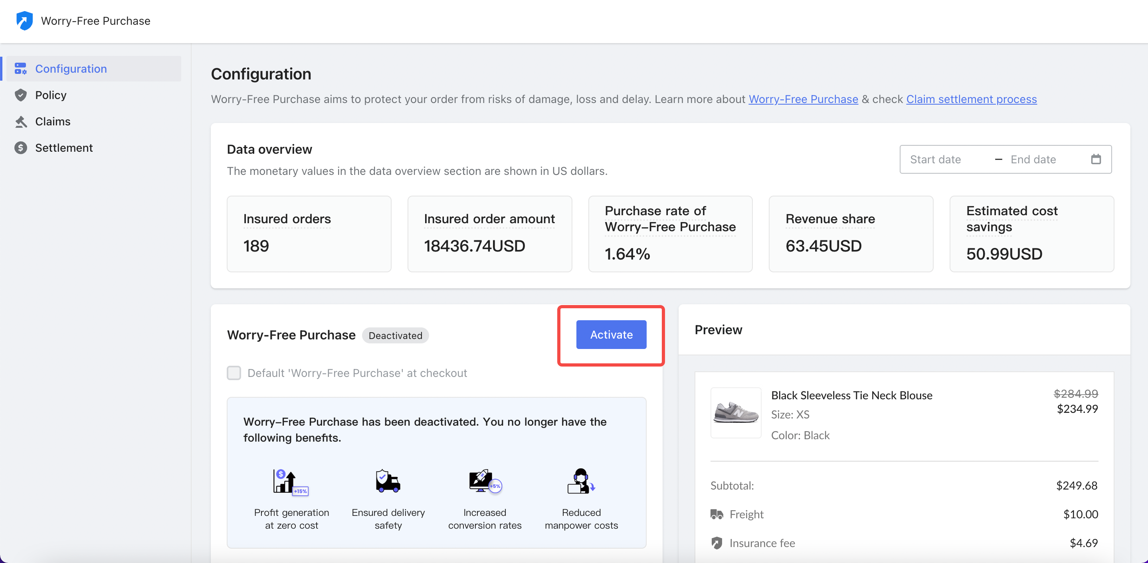
Task: Click the 63.45USD revenue value
Action: pos(823,246)
